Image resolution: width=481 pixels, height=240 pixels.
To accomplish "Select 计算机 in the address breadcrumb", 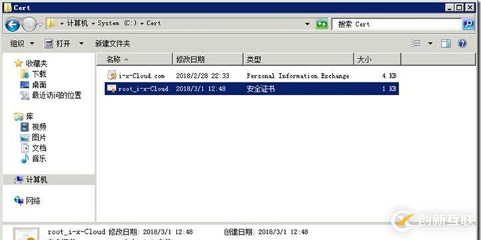I will pyautogui.click(x=77, y=23).
